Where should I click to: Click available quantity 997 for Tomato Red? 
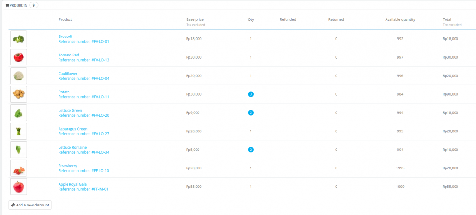[400, 57]
